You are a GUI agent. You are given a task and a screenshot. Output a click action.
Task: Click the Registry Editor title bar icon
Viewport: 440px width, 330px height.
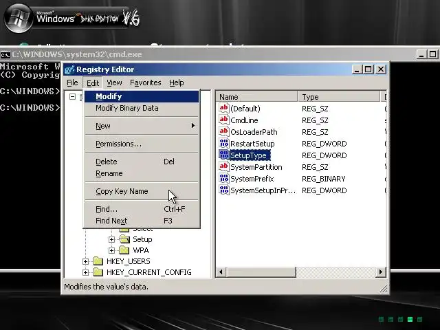(x=69, y=69)
